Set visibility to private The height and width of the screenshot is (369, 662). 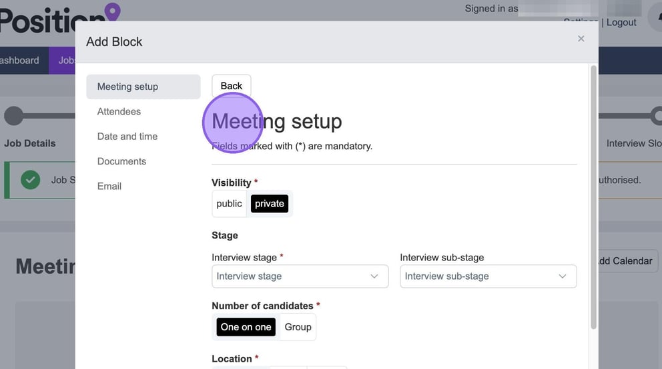coord(270,204)
